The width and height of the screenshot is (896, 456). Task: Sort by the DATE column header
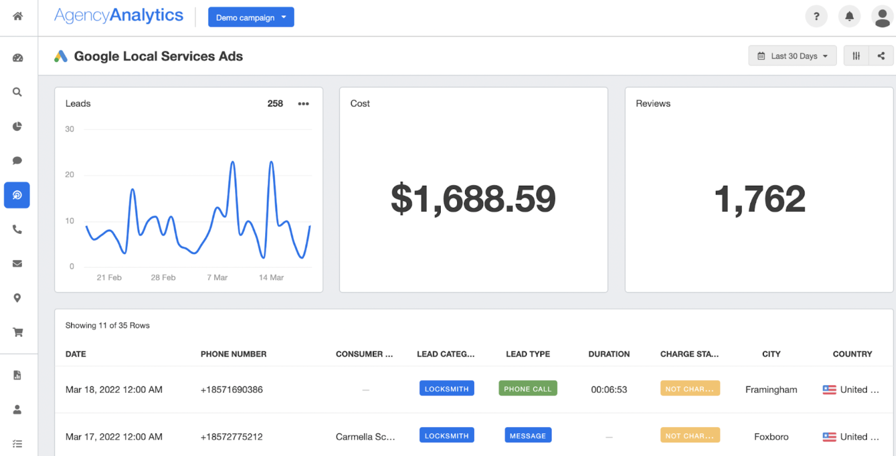click(x=76, y=354)
